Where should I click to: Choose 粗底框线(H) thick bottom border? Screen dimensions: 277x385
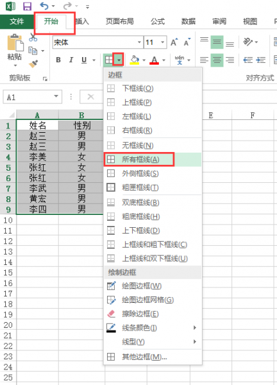153,216
